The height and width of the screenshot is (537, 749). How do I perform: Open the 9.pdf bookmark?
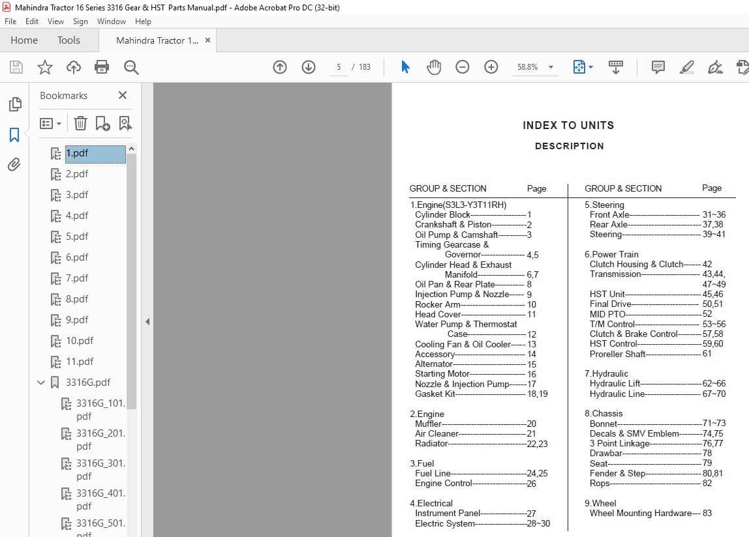[77, 320]
